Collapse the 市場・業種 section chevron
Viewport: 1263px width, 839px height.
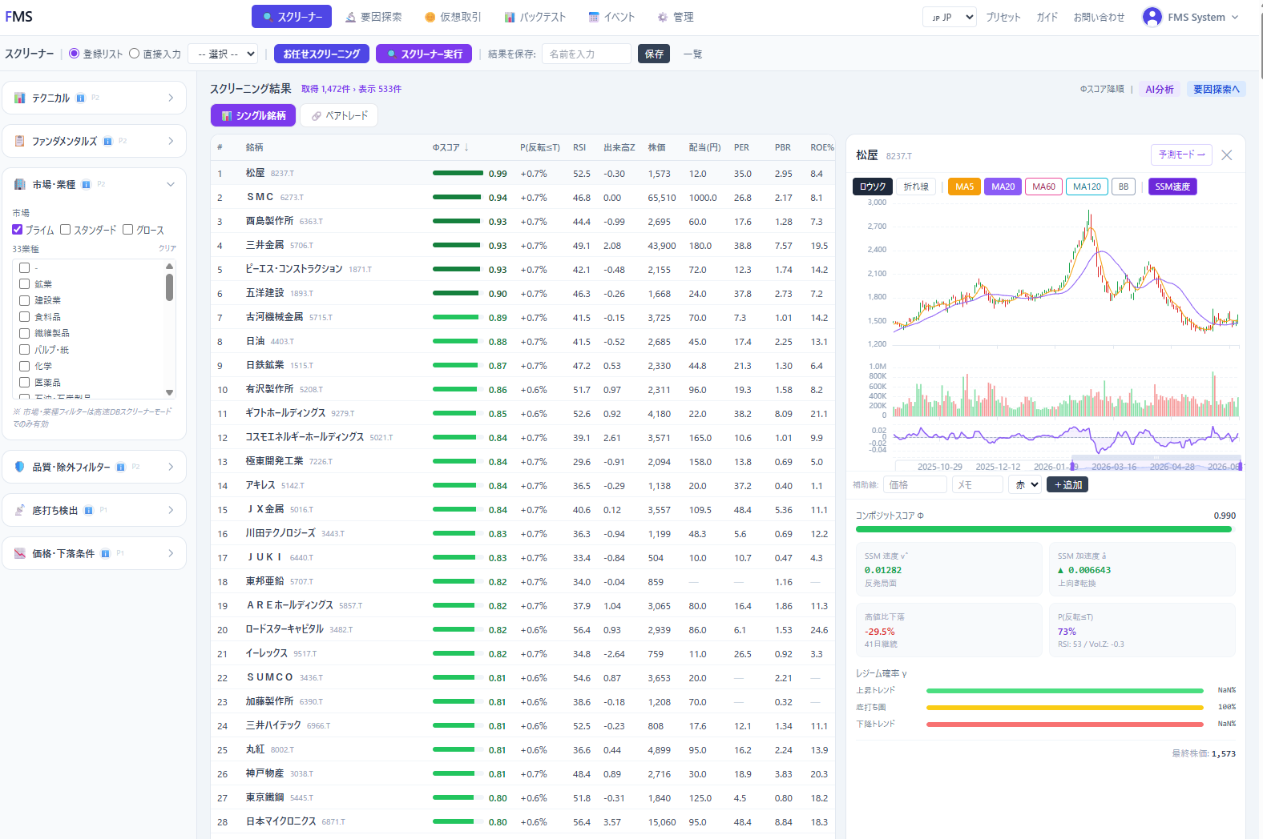[170, 184]
